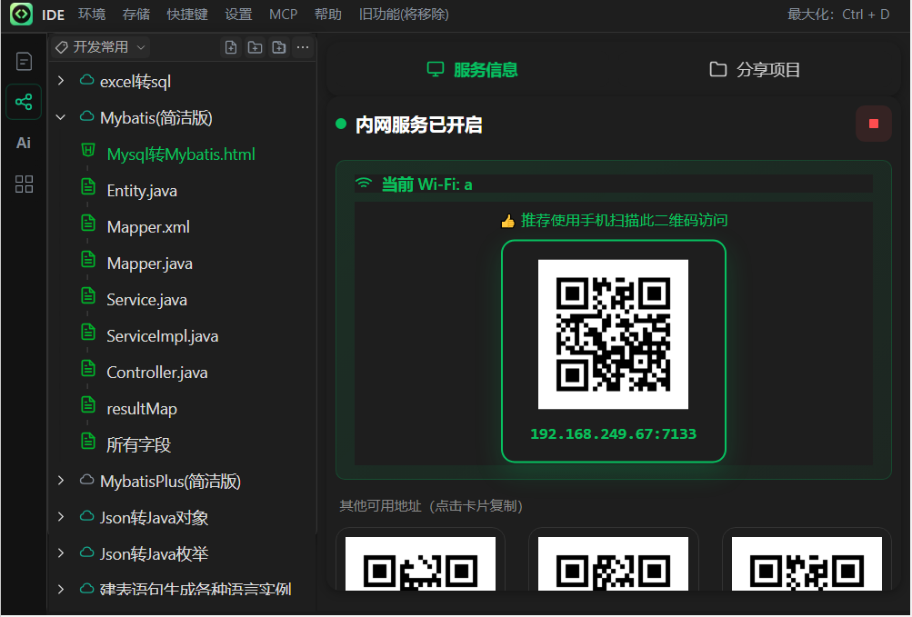912x617 pixels.
Task: Click the 推荐使用手机扫描此二维码访问 hint
Action: (624, 221)
